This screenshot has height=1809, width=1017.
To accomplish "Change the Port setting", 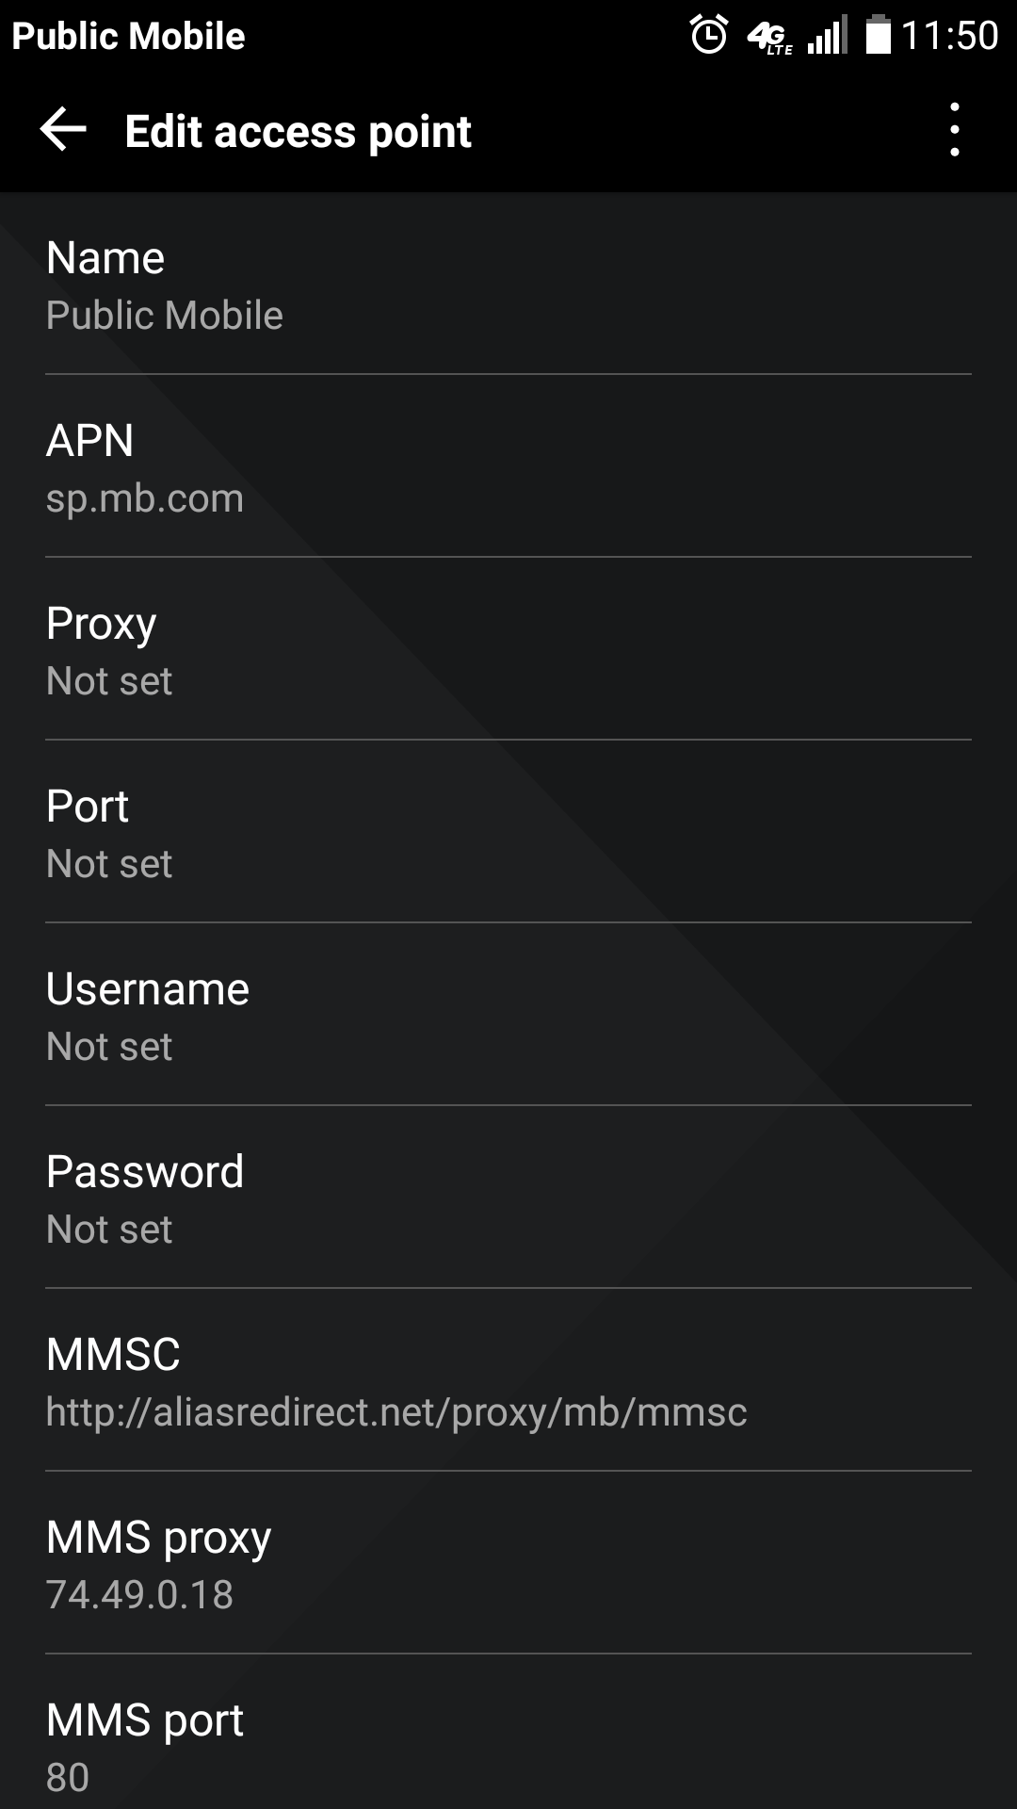I will 508,834.
